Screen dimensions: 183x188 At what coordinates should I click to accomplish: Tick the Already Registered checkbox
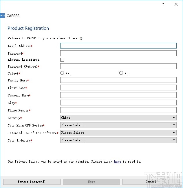[x=62, y=60]
